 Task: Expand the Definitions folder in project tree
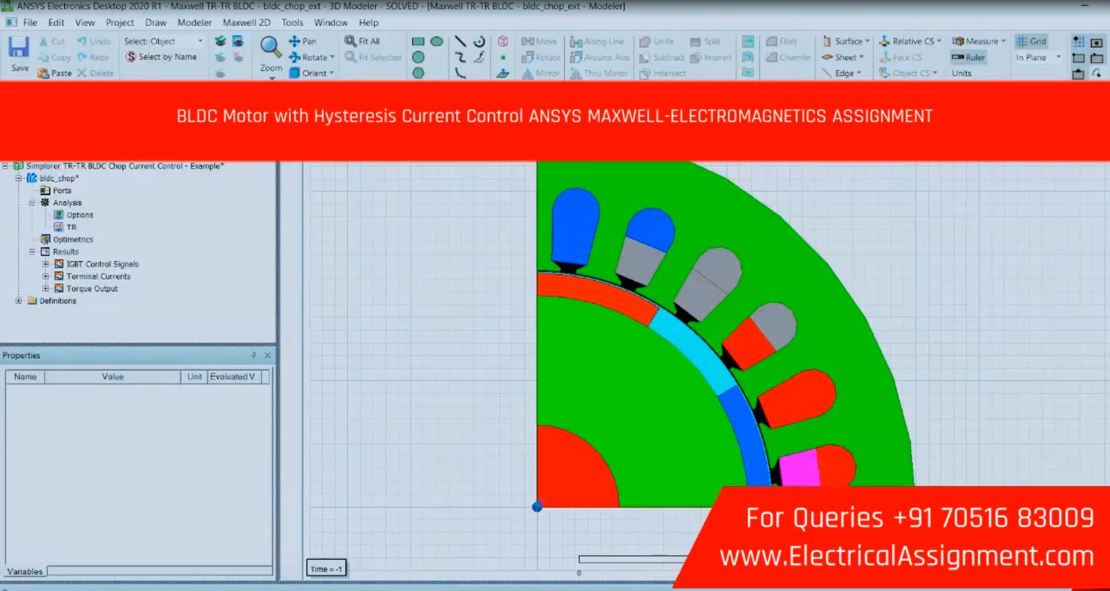(x=19, y=301)
